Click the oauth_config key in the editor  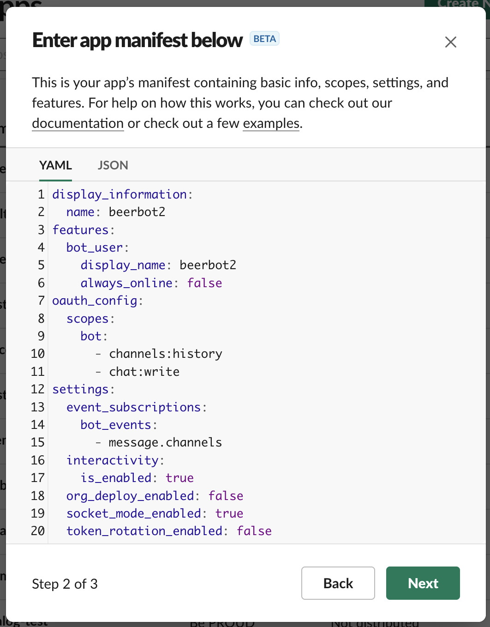(x=95, y=301)
